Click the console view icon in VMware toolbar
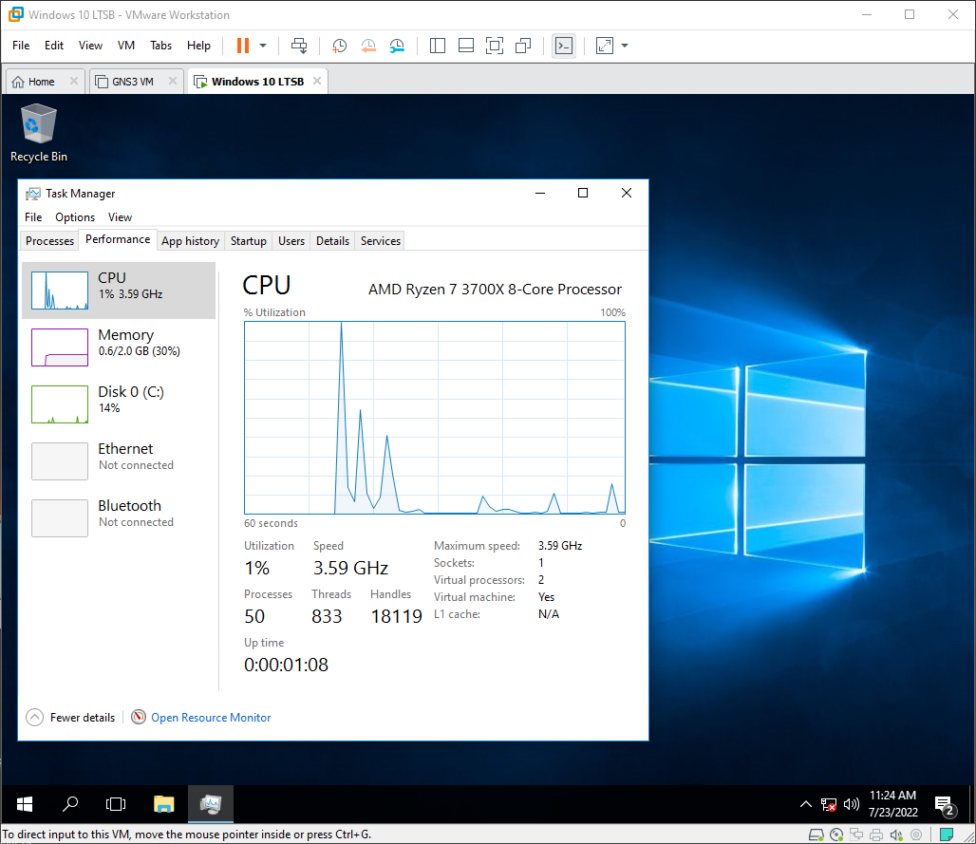The width and height of the screenshot is (976, 844). coord(564,46)
